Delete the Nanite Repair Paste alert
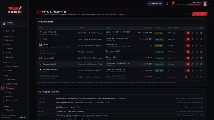This screenshot has width=214, height=120. point(201,70)
